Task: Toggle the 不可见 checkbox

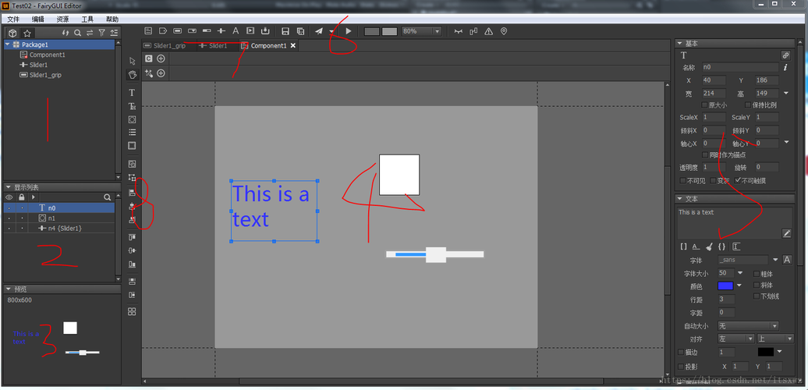Action: [682, 181]
